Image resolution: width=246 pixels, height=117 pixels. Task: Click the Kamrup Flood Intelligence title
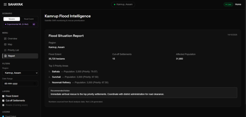(68, 16)
